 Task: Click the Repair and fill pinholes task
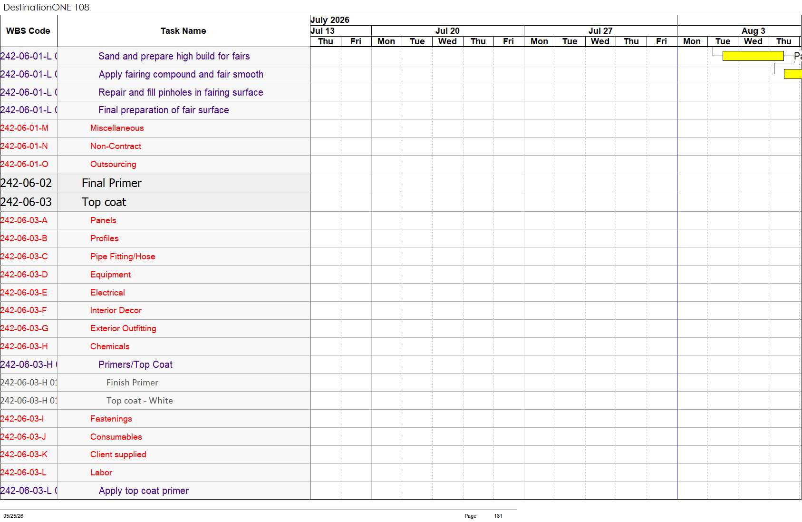[x=181, y=92]
